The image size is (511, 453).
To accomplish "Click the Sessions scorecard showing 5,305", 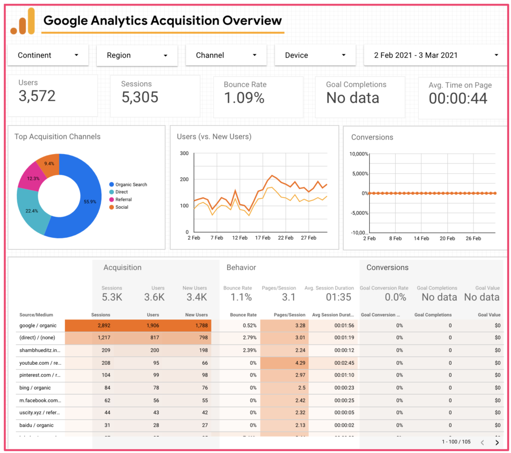I will (x=155, y=96).
